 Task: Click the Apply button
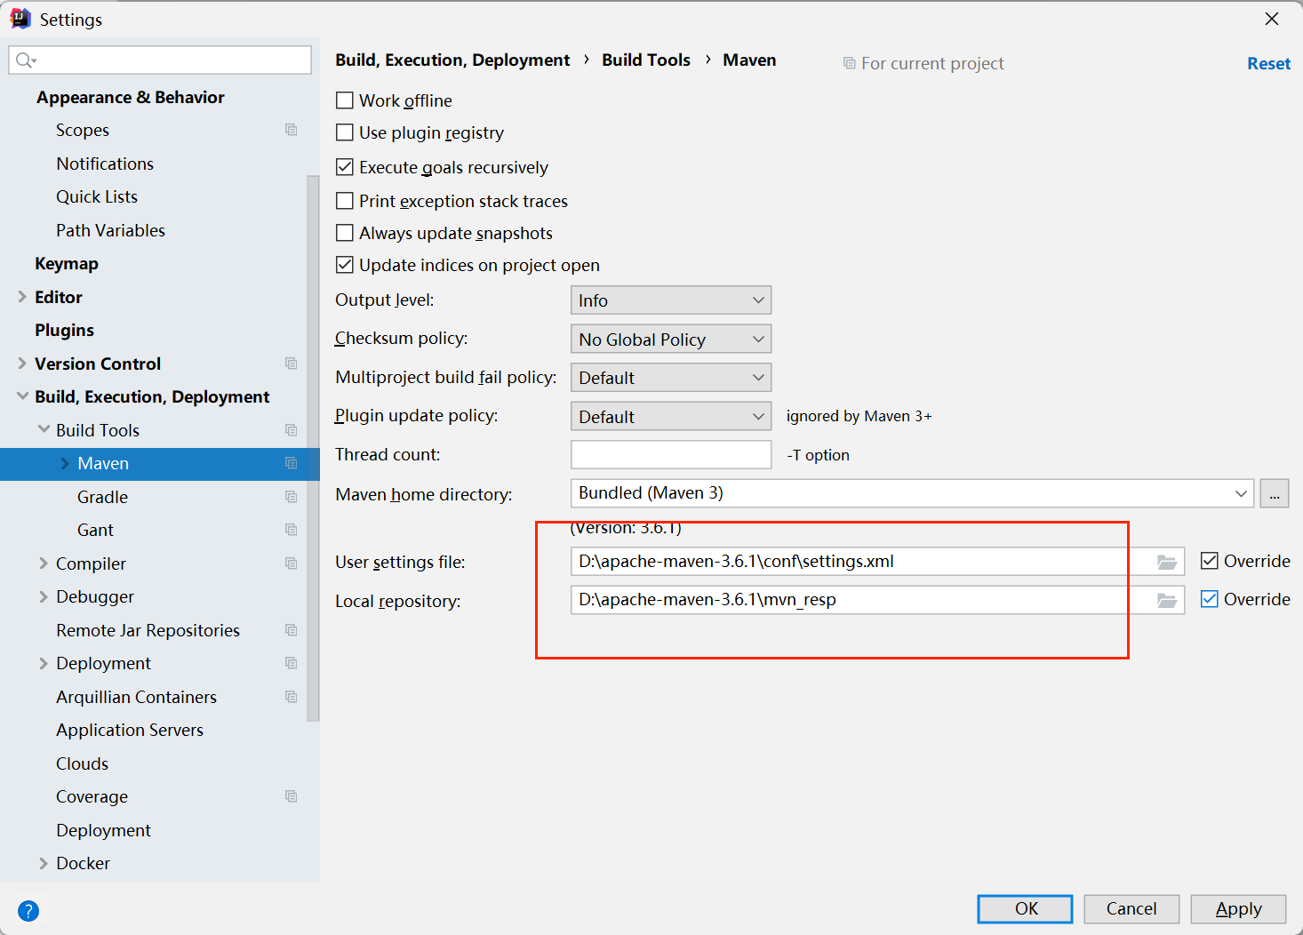(x=1238, y=909)
